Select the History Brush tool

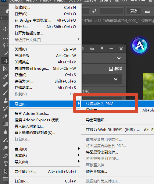[x=5, y=108]
